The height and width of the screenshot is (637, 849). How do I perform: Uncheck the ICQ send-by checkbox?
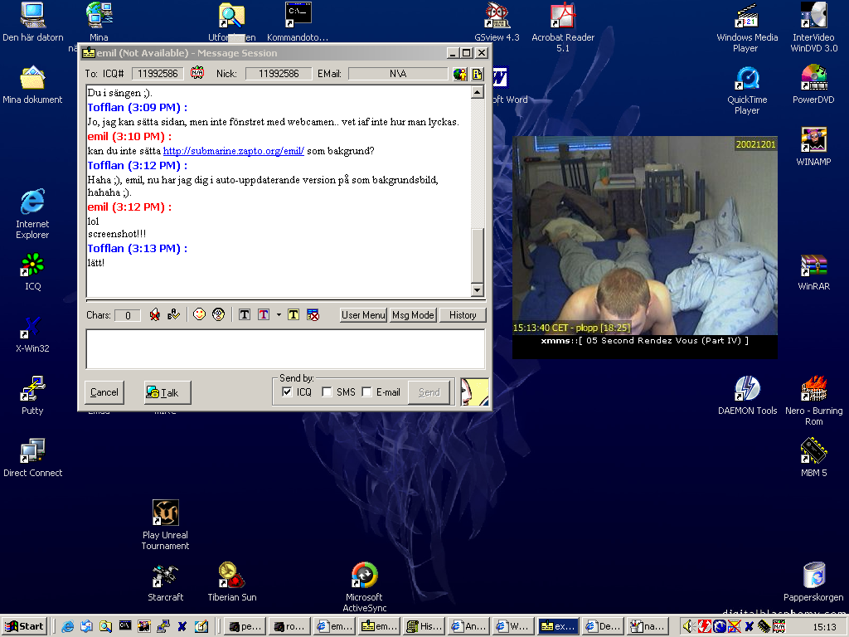pos(288,392)
